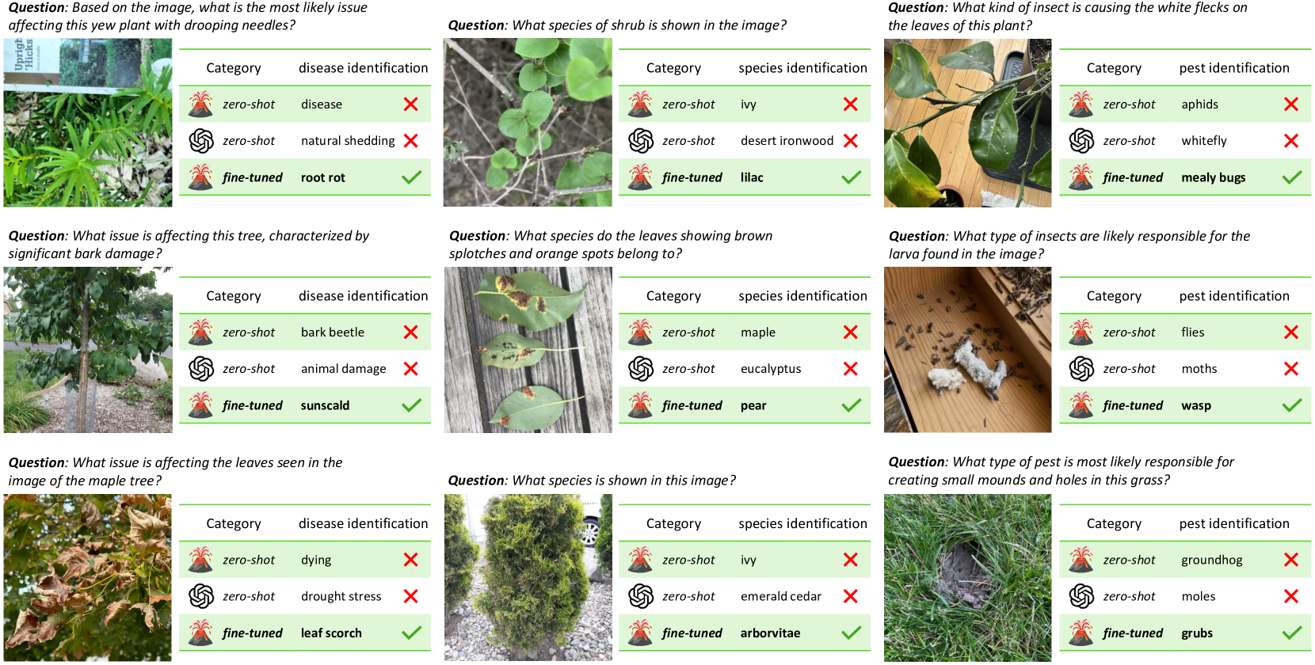Click the volcano icon next to "leaf scorch"
The width and height of the screenshot is (1315, 665).
tap(201, 633)
